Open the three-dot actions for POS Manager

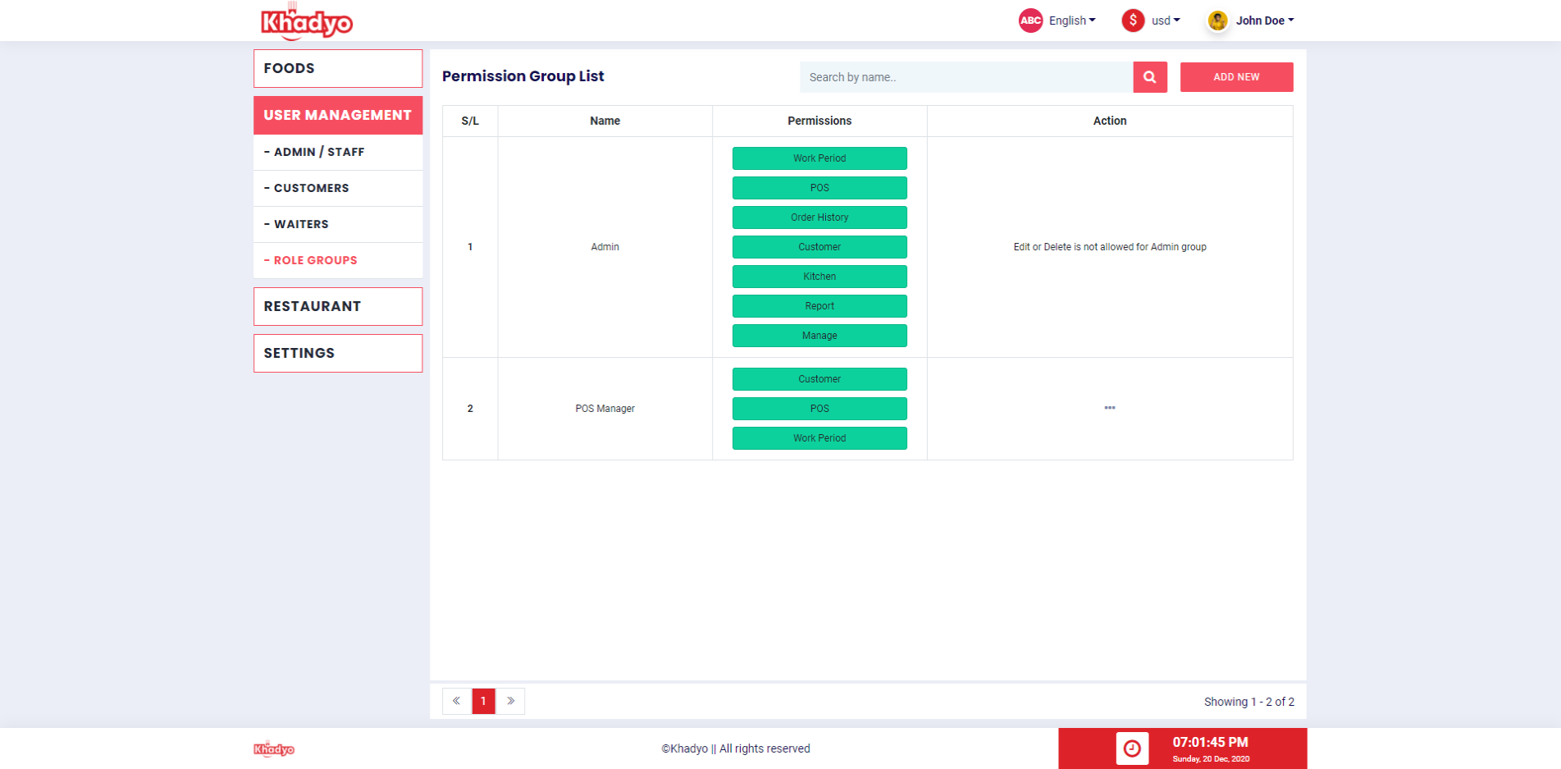point(1109,408)
